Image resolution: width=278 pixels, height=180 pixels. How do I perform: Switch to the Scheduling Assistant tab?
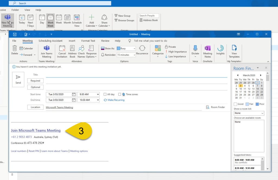tap(50, 41)
